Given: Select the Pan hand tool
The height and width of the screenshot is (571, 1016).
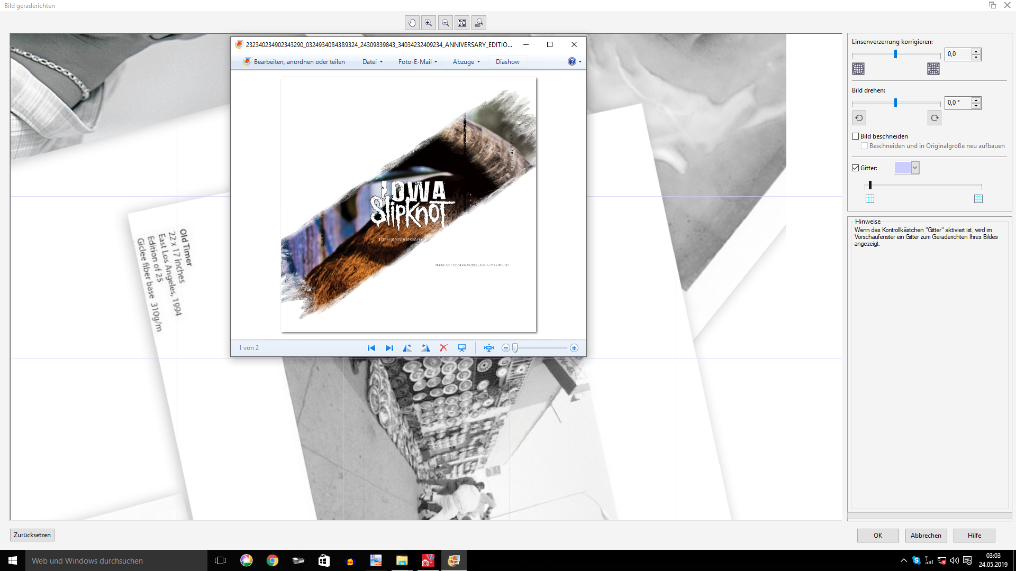Looking at the screenshot, I should point(412,23).
